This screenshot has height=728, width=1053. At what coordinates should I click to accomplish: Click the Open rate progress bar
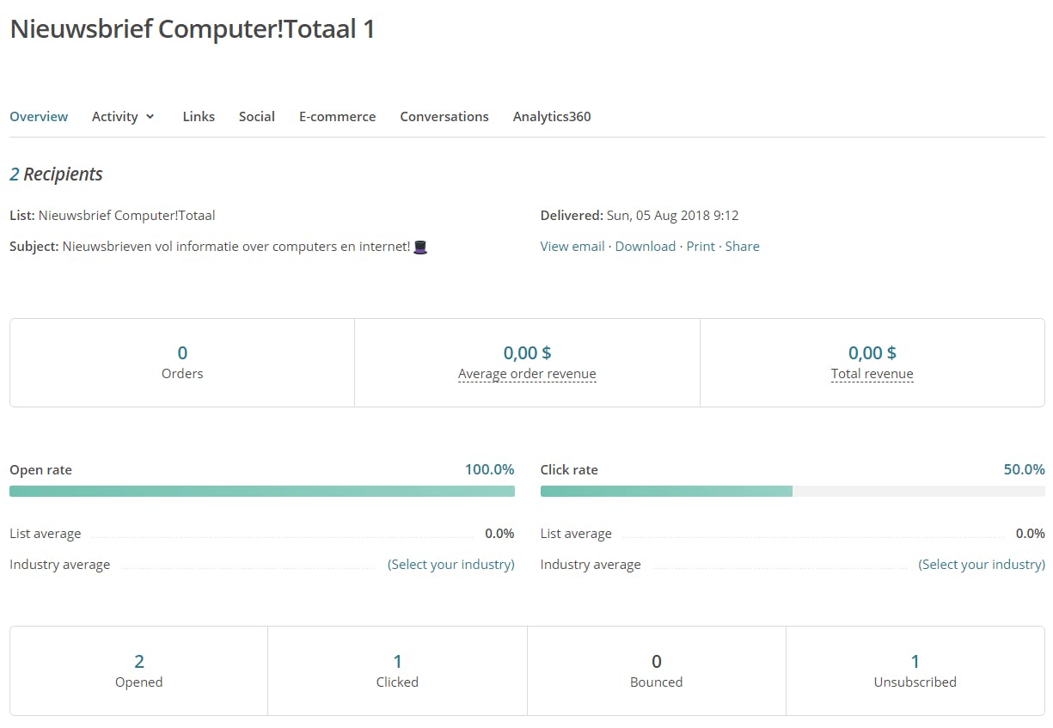(x=262, y=492)
